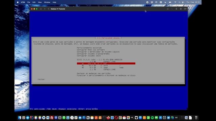Open the USB devices icon in UTM toolbar
Viewport: 216px width, 121px height.
(x=176, y=9)
